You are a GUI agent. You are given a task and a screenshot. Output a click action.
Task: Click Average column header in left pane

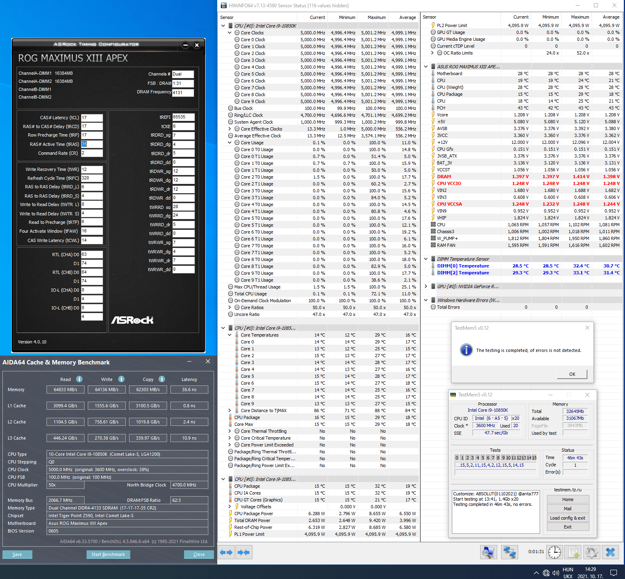(x=403, y=17)
